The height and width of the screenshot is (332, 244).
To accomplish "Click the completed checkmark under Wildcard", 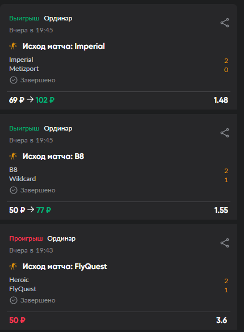I will [14, 190].
